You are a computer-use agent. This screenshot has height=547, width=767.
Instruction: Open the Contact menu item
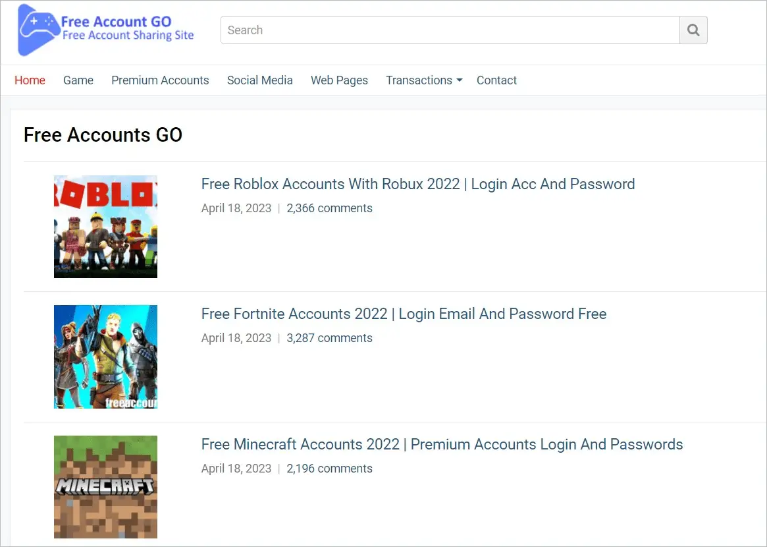click(496, 80)
